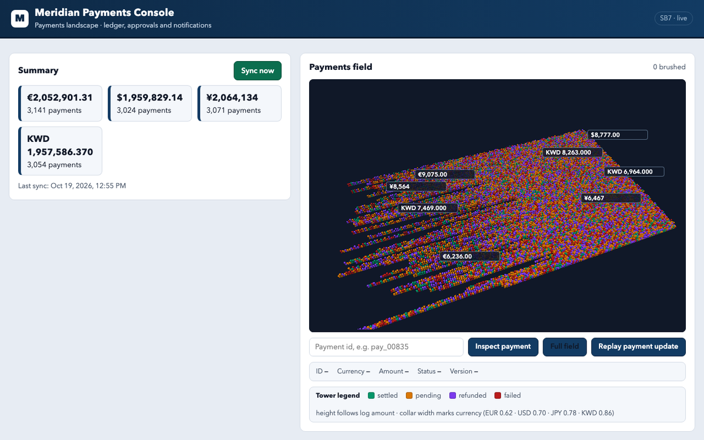Click the ¥6,467 tower label

[x=611, y=198]
